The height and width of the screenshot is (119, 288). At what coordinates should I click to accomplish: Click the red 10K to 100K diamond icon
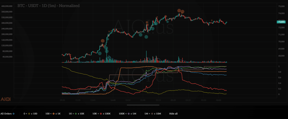click(102, 114)
